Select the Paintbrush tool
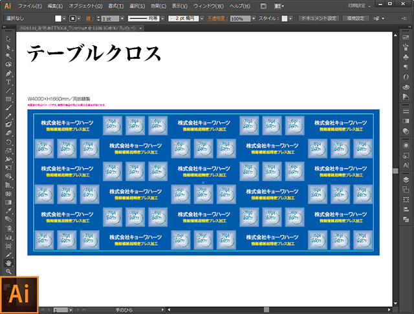The image size is (414, 314). [x=8, y=107]
